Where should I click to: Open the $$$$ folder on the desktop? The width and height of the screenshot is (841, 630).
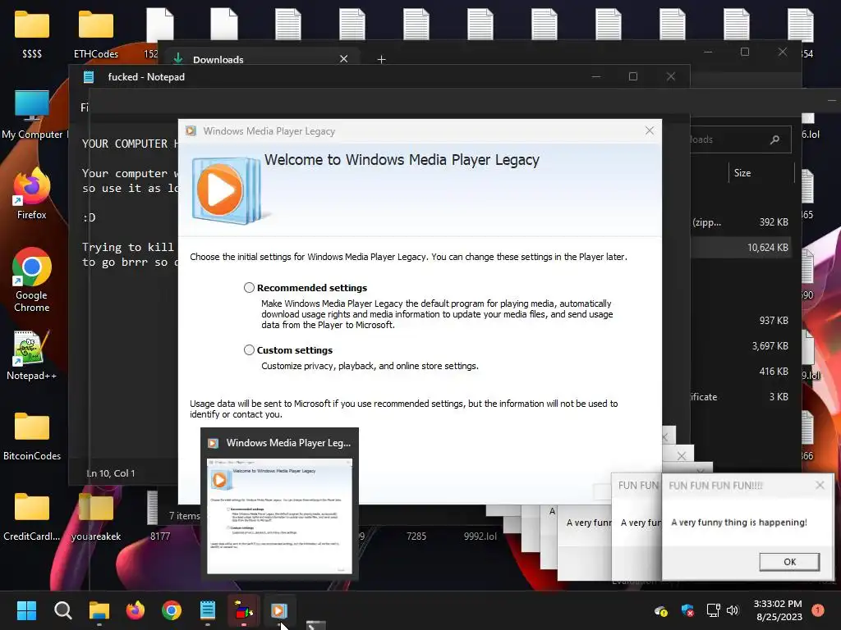click(32, 34)
